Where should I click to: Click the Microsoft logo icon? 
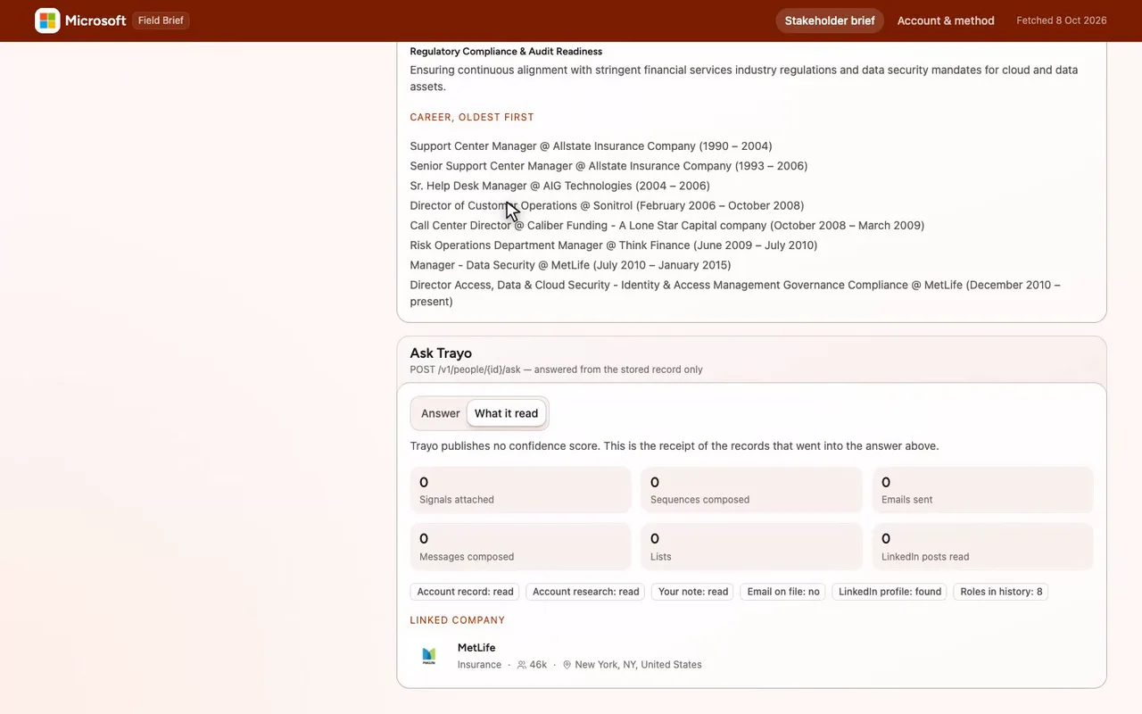[x=47, y=21]
